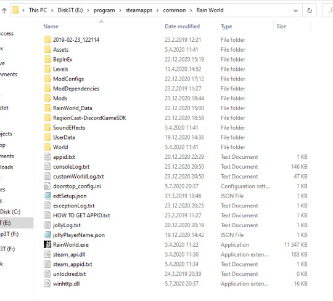
Task: Select the steam_appid.txt file name
Action: point(72,264)
